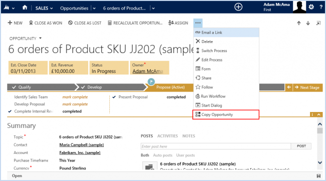Click the Next Stage button
Viewport: 326px width, 181px height.
point(308,87)
